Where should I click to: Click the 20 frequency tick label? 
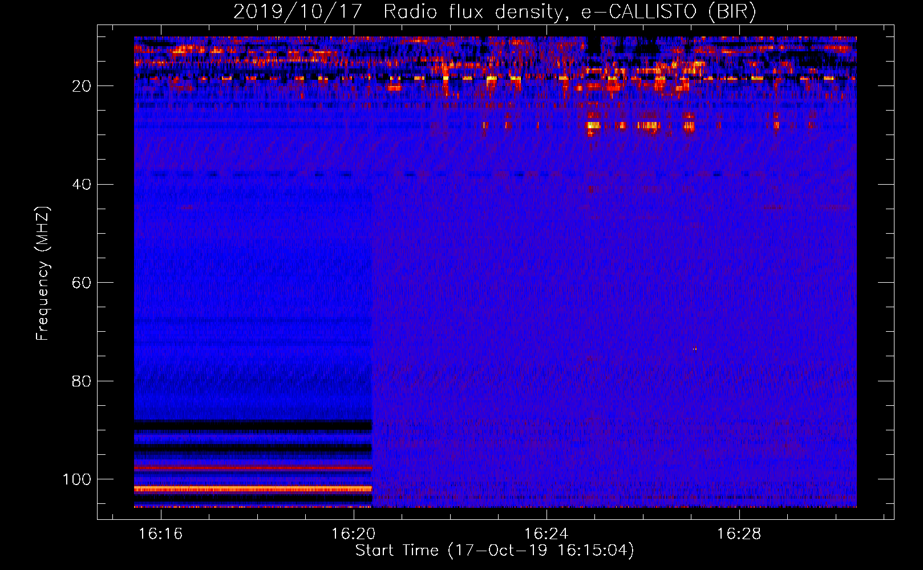point(82,86)
